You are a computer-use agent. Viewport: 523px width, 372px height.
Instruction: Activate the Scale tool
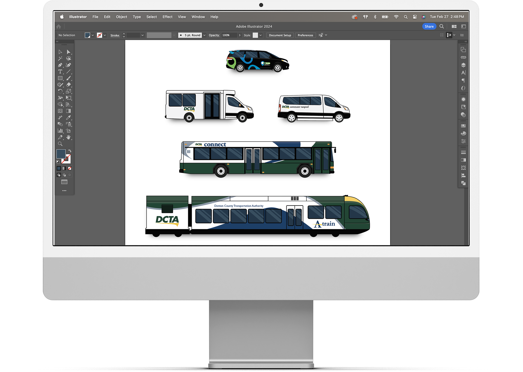coord(68,91)
